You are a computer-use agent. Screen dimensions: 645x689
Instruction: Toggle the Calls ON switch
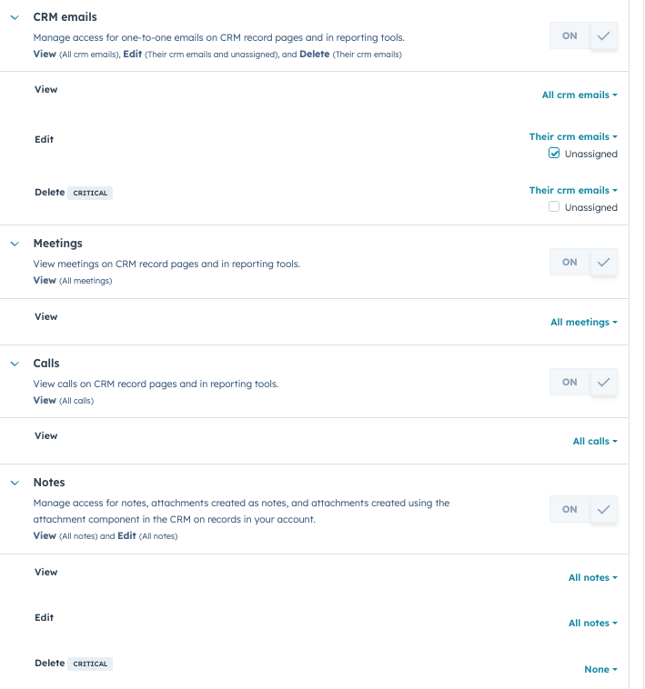point(583,382)
